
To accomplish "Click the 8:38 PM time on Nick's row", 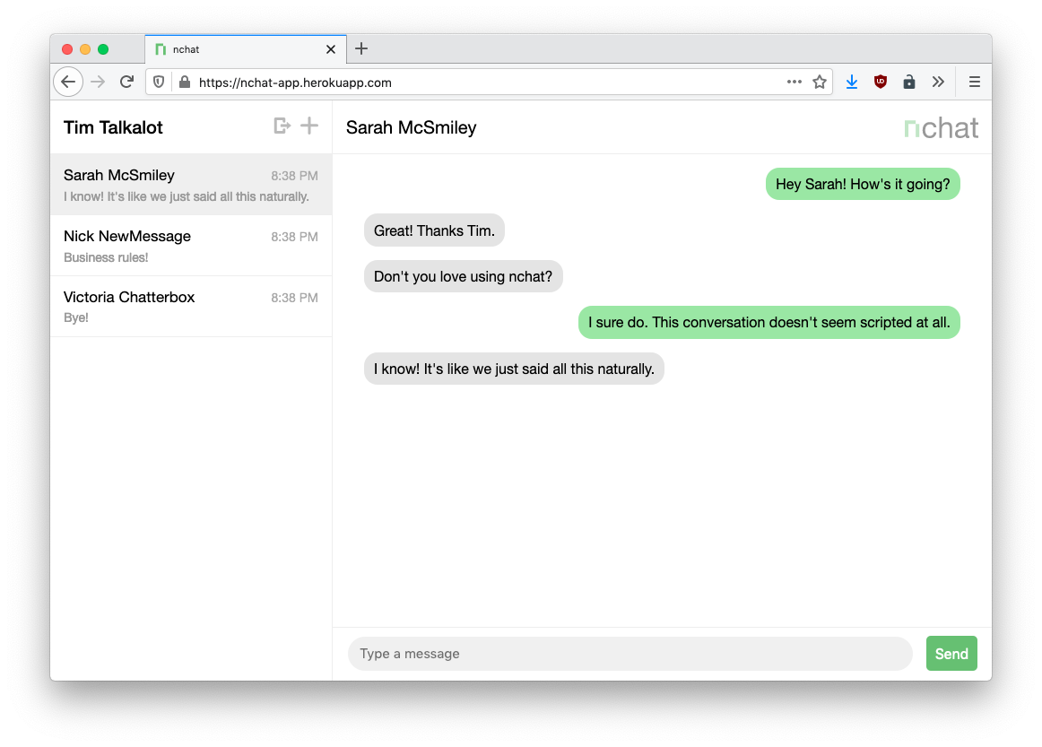I will 294,237.
